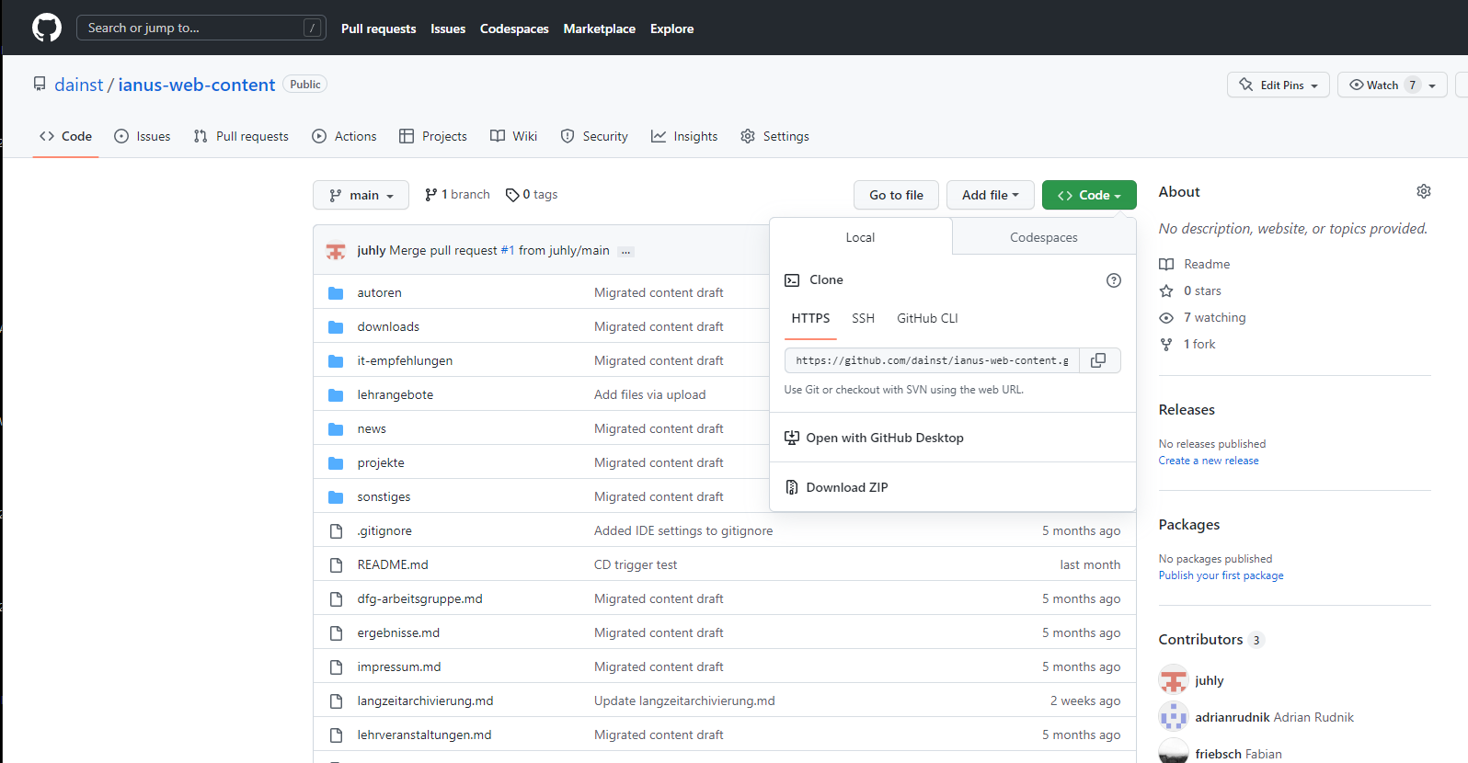Viewport: 1468px width, 763px height.
Task: Select the HTTPS clone option
Action: coord(810,318)
